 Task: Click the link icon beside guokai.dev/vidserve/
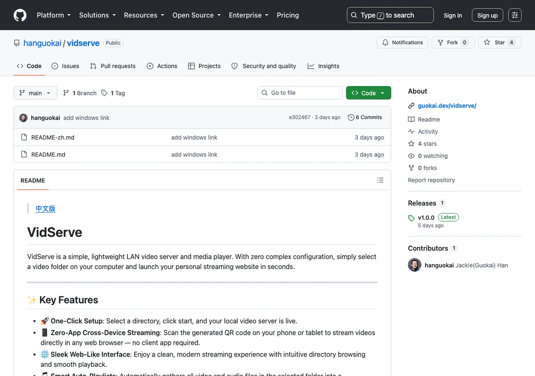[x=411, y=106]
